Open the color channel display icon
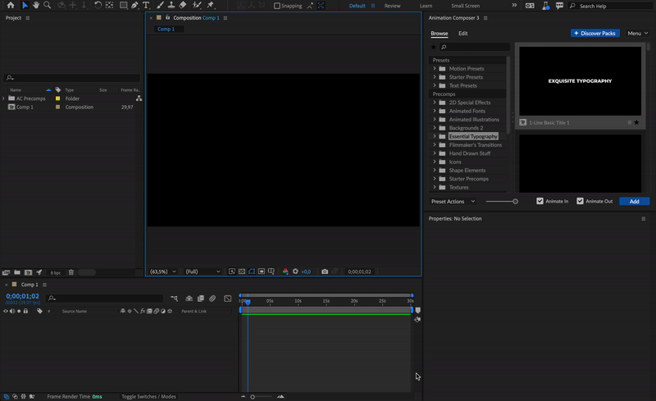The height and width of the screenshot is (401, 656). (285, 271)
